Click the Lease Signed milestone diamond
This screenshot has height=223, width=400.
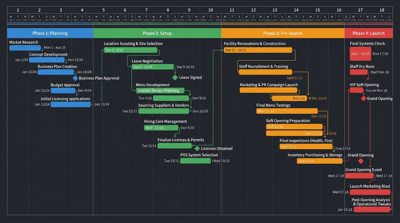pos(175,77)
